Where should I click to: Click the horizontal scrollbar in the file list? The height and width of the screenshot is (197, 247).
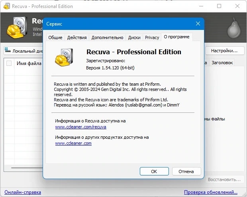[27, 168]
